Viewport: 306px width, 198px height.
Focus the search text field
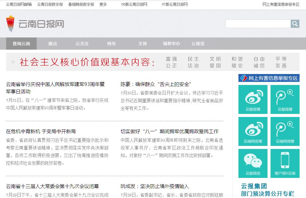258,24
